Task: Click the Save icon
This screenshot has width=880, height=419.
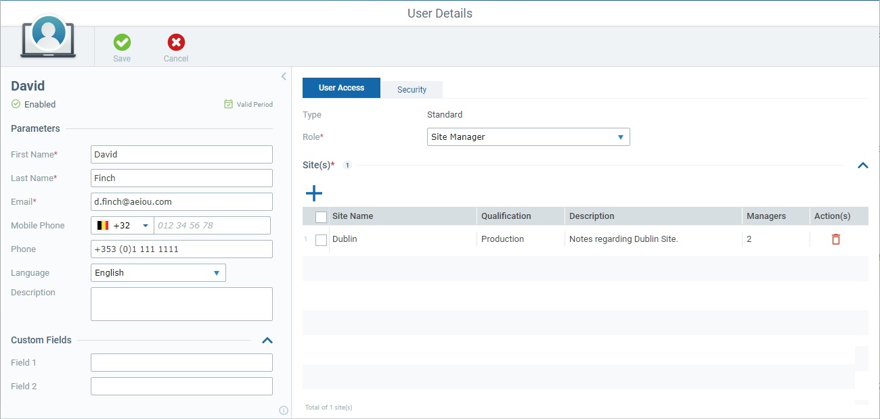Action: (122, 43)
